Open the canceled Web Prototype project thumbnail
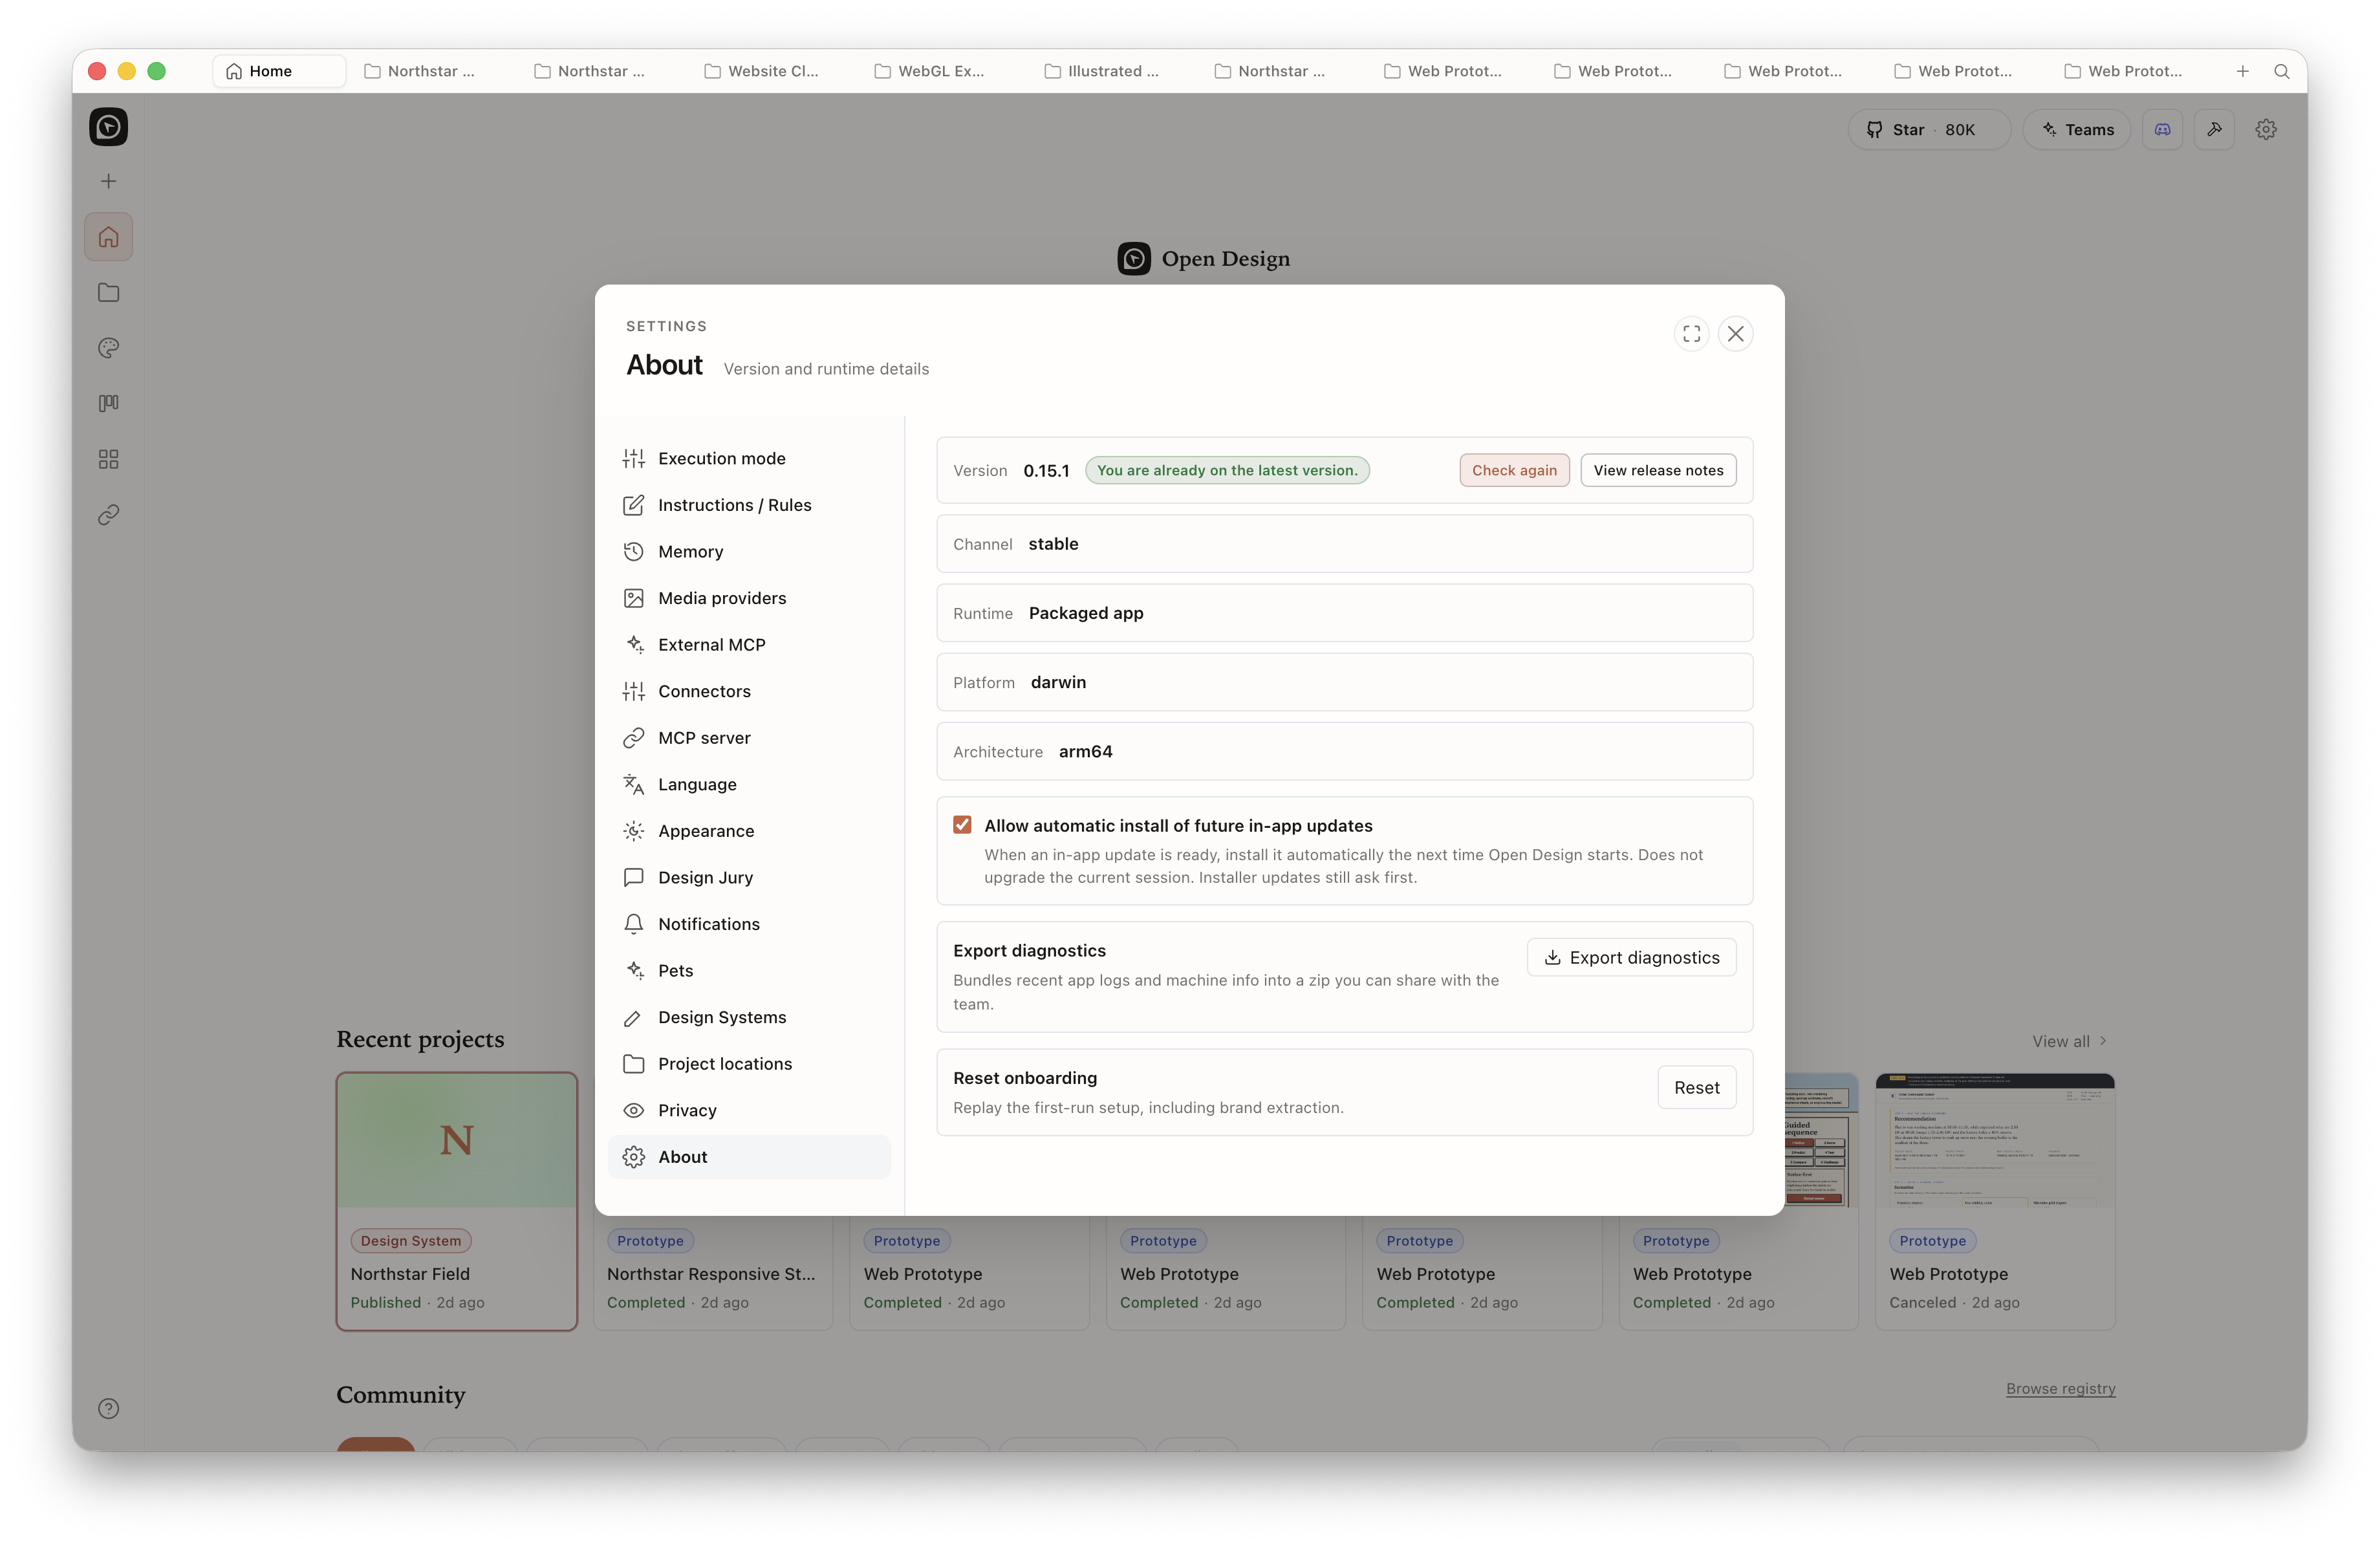This screenshot has height=1547, width=2380. tap(1994, 1140)
